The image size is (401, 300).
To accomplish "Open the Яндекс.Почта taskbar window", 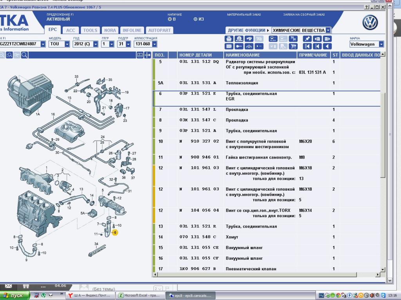I will 90,295.
